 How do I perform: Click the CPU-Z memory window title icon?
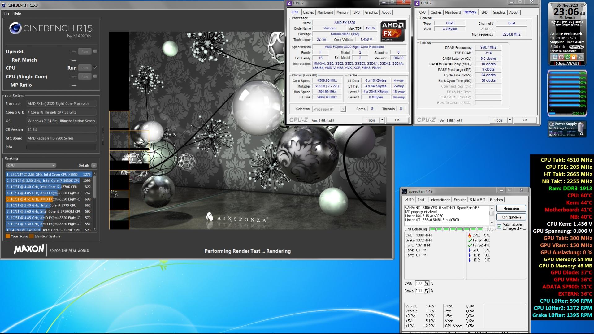(417, 3)
